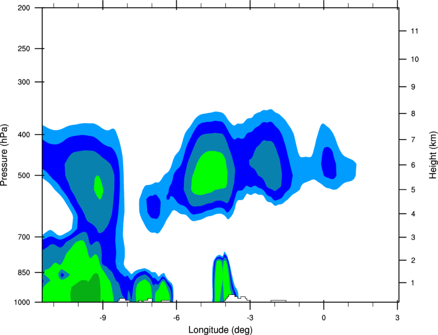This screenshot has height=335, width=438.
Task: Click the 7 km height label
Action: tap(413, 140)
